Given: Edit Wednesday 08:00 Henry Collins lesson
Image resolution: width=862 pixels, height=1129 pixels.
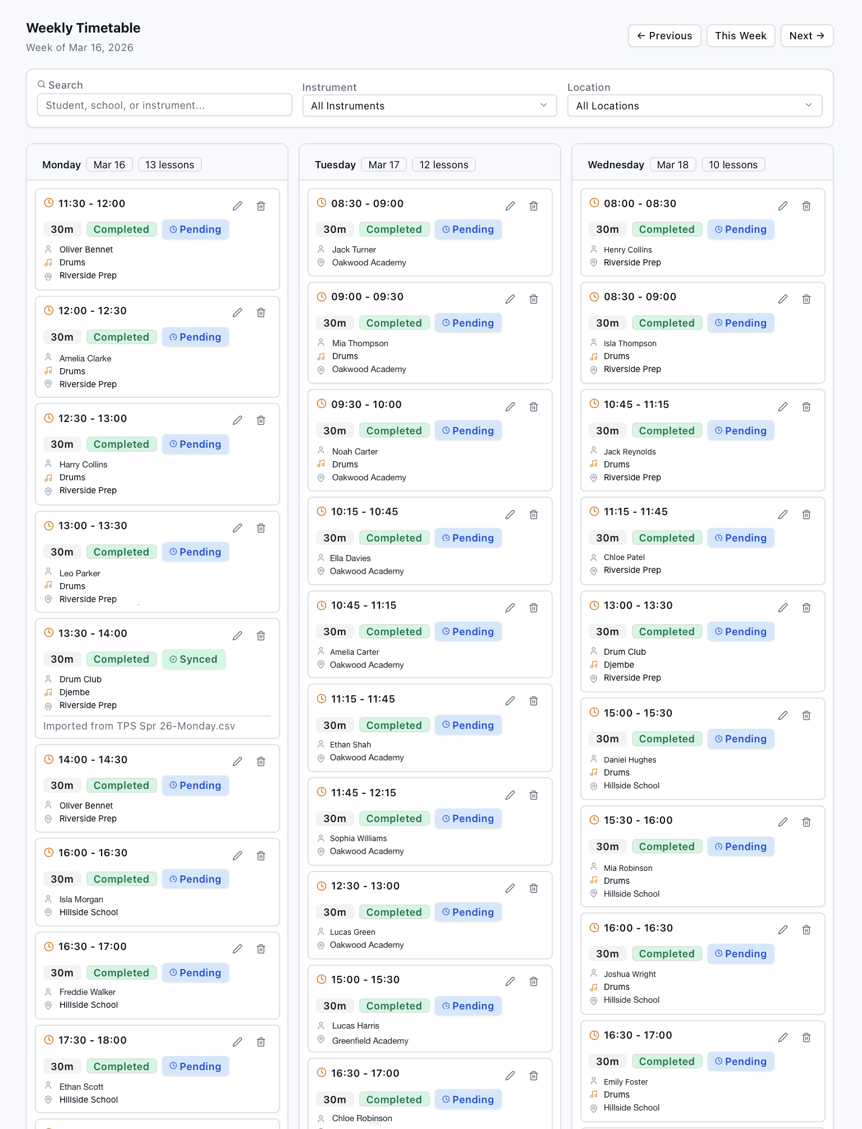Looking at the screenshot, I should [783, 206].
